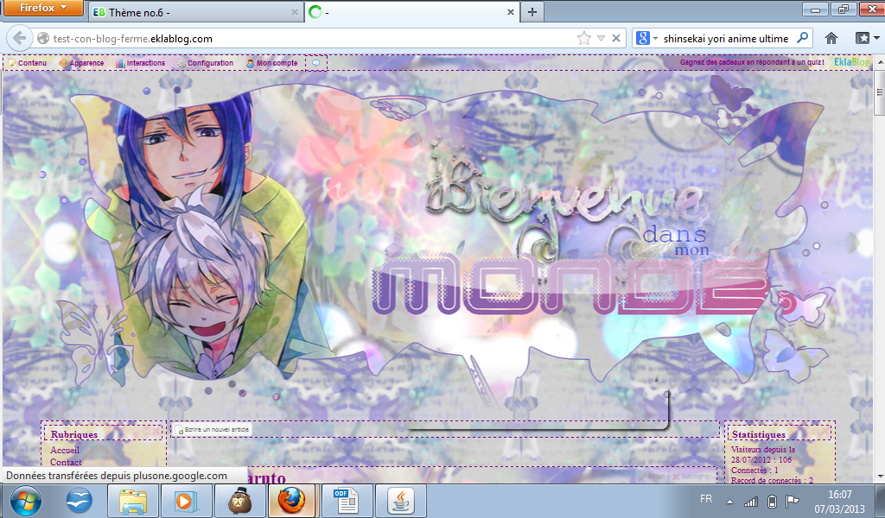Close the 'Thème no.6 -' tab

pyautogui.click(x=294, y=12)
